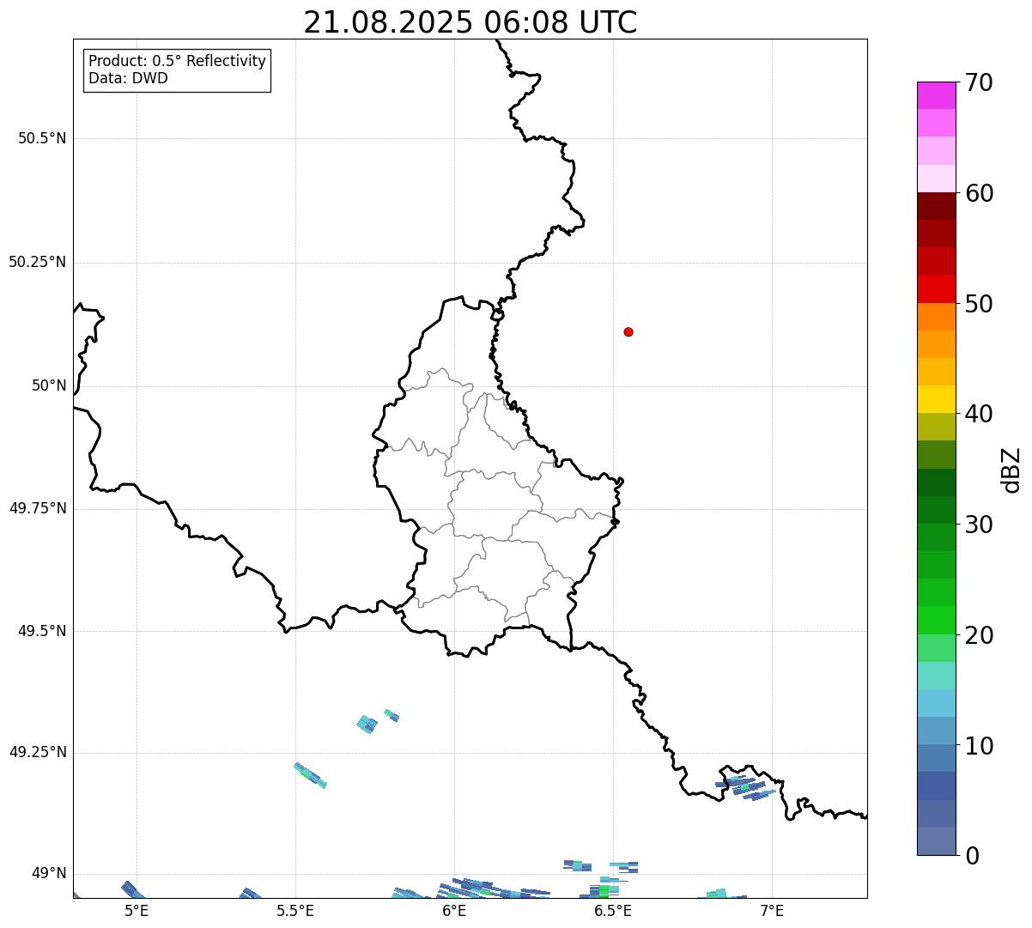
Task: Click the 50.25°N latitude label
Action: tap(37, 262)
